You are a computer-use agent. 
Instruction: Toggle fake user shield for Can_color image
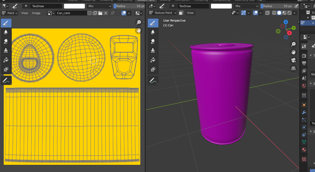(90, 13)
